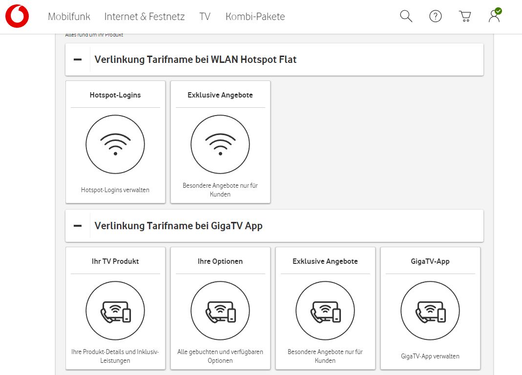Select the GigaTV-App device icon
This screenshot has height=375, width=522.
(430, 311)
